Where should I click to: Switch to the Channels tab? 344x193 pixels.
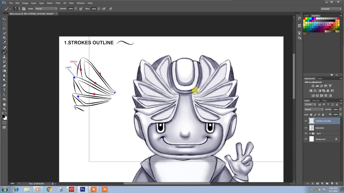click(x=316, y=101)
